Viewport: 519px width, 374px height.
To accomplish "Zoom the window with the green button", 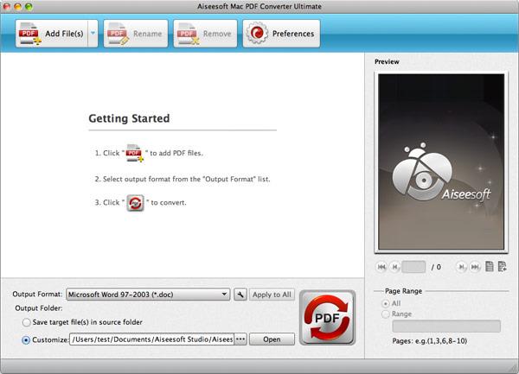I will (29, 6).
